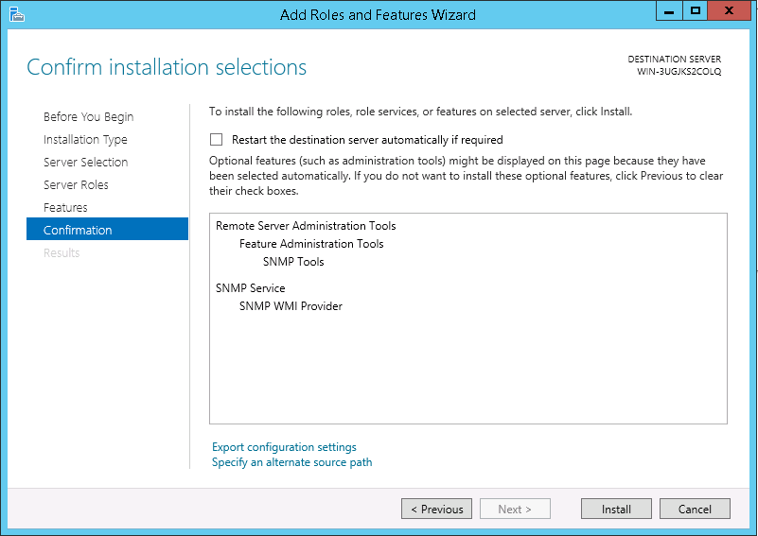Go to the Before You Begin step
This screenshot has height=536, width=758.
coord(88,117)
